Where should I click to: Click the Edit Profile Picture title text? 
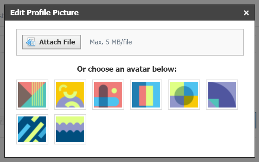coord(44,13)
